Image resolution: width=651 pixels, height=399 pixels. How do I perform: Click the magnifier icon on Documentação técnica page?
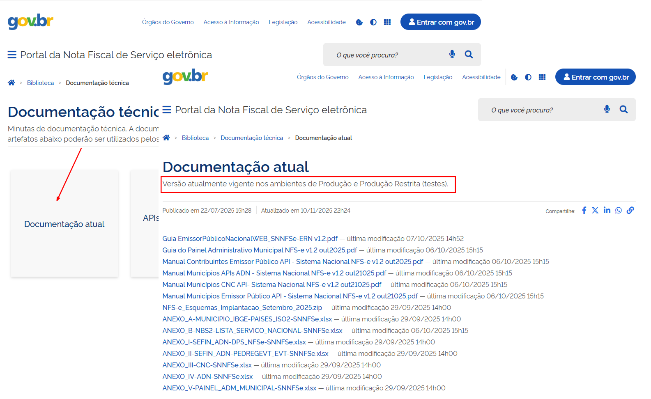469,55
